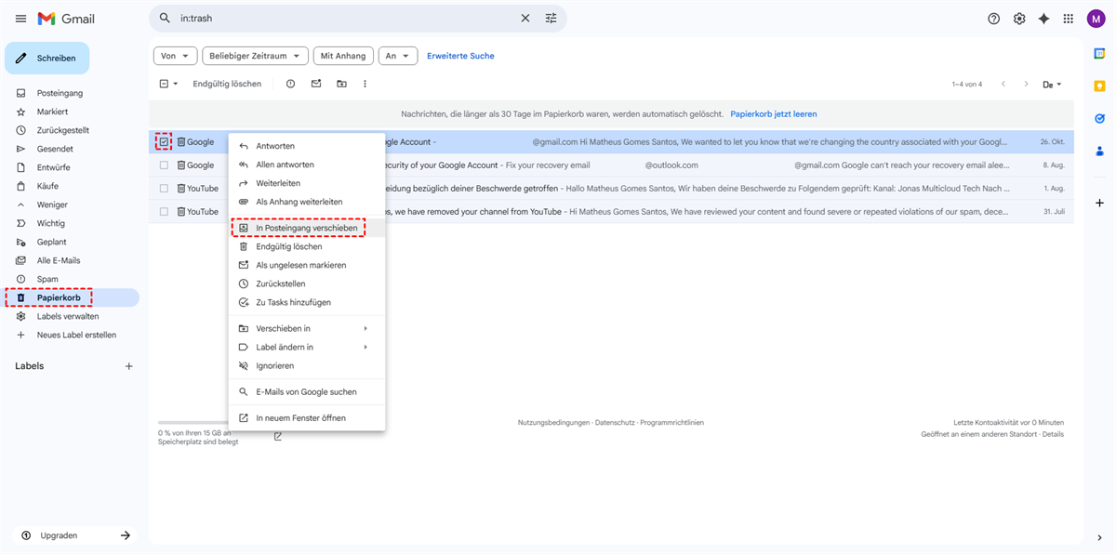Image resolution: width=1116 pixels, height=554 pixels.
Task: Open Gmail settings gear icon
Action: coord(1019,19)
